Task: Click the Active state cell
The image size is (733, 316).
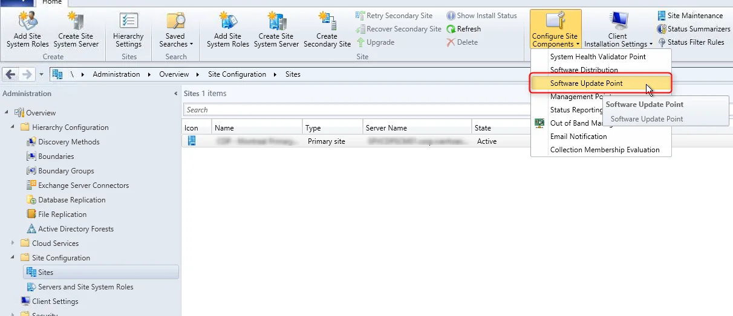Action: [487, 141]
